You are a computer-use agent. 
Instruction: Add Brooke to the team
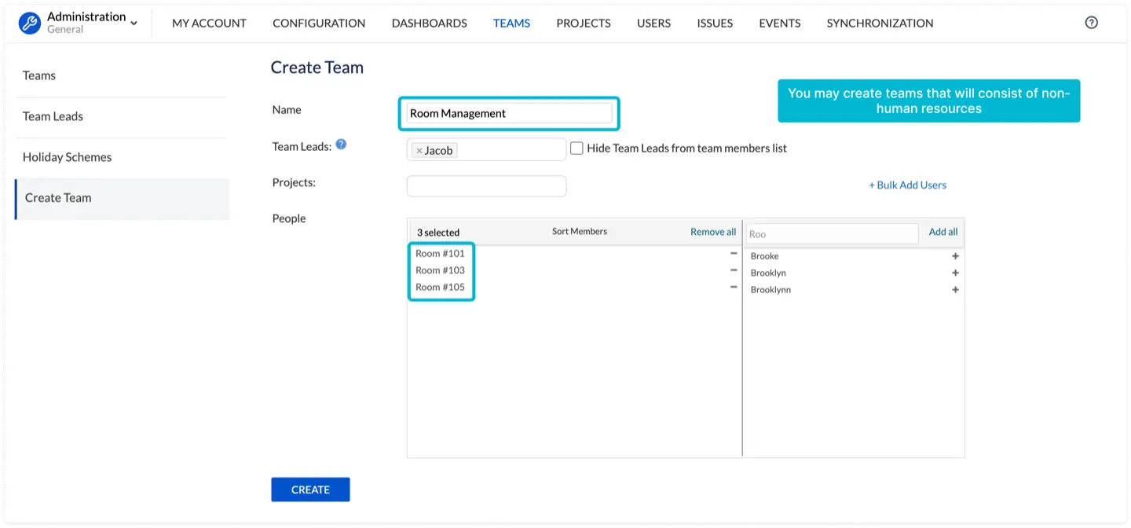coord(955,255)
